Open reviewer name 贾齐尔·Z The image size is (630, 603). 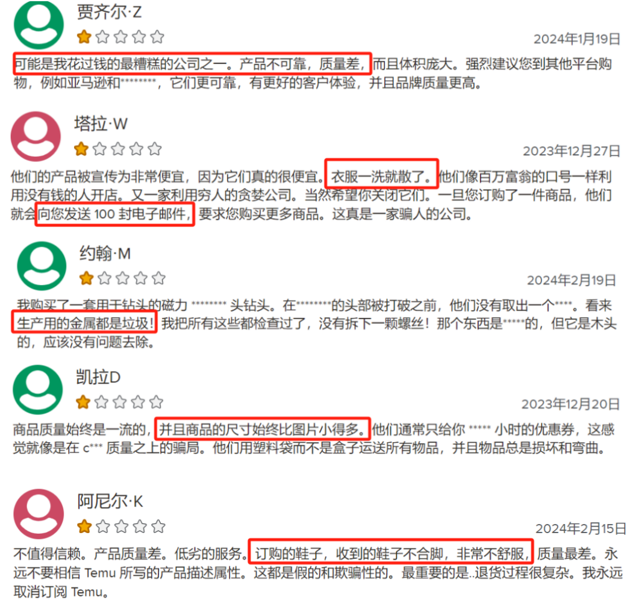(x=109, y=12)
